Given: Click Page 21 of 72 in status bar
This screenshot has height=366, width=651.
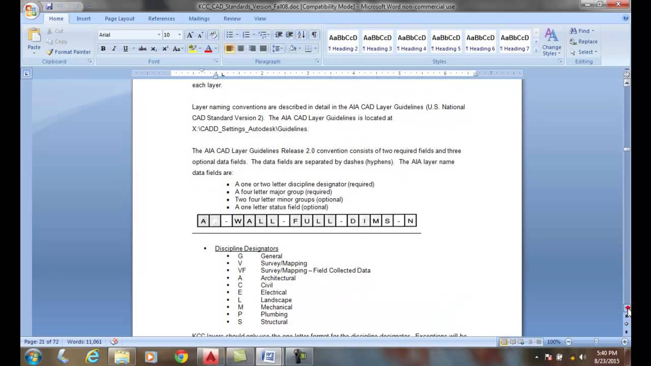Looking at the screenshot, I should click(x=42, y=342).
